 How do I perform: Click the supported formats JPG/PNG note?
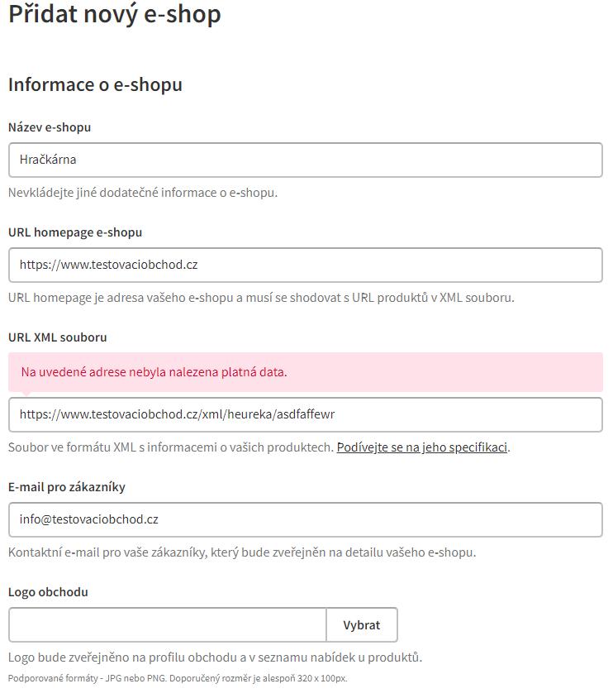(178, 678)
